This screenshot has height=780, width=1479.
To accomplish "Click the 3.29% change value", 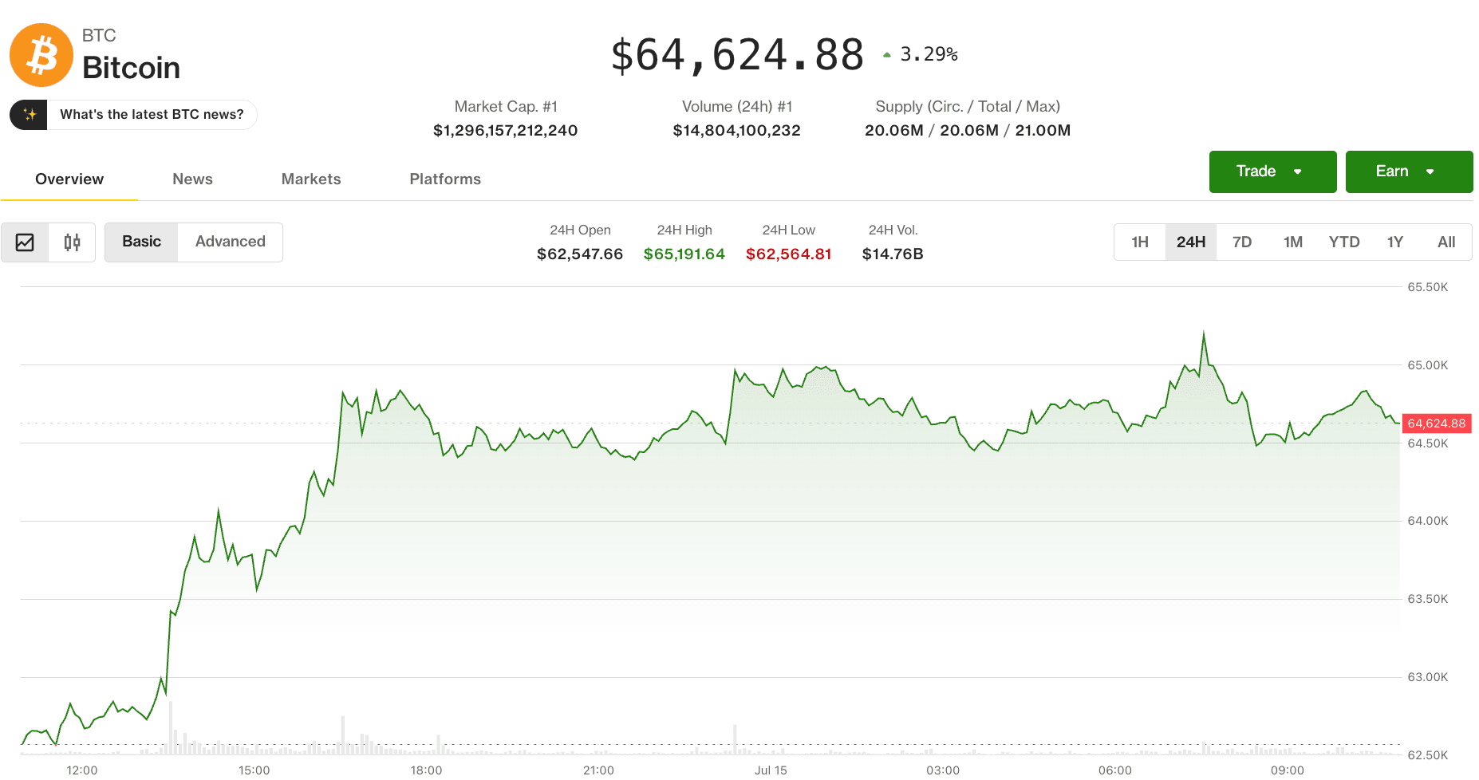I will pyautogui.click(x=929, y=54).
